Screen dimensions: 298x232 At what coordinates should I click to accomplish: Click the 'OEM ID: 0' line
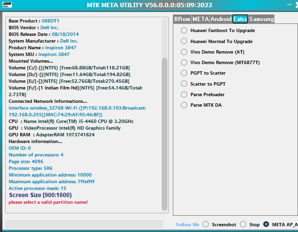click(x=20, y=148)
